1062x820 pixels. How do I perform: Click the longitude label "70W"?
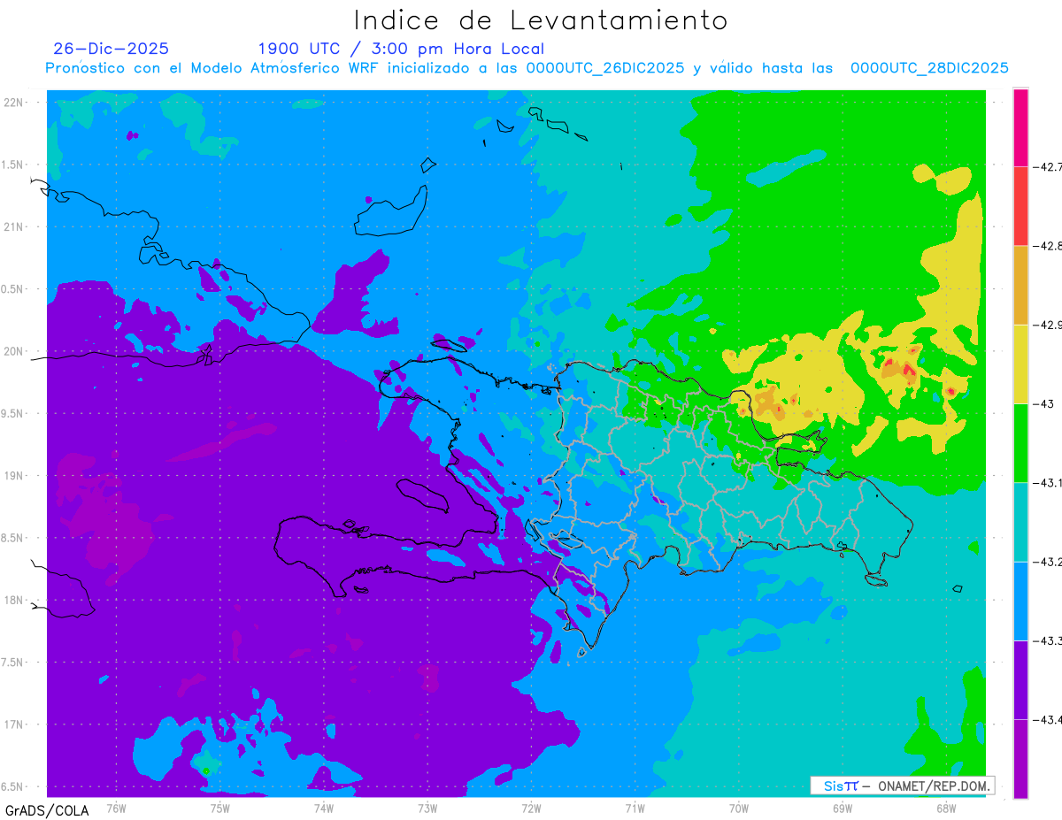[739, 808]
